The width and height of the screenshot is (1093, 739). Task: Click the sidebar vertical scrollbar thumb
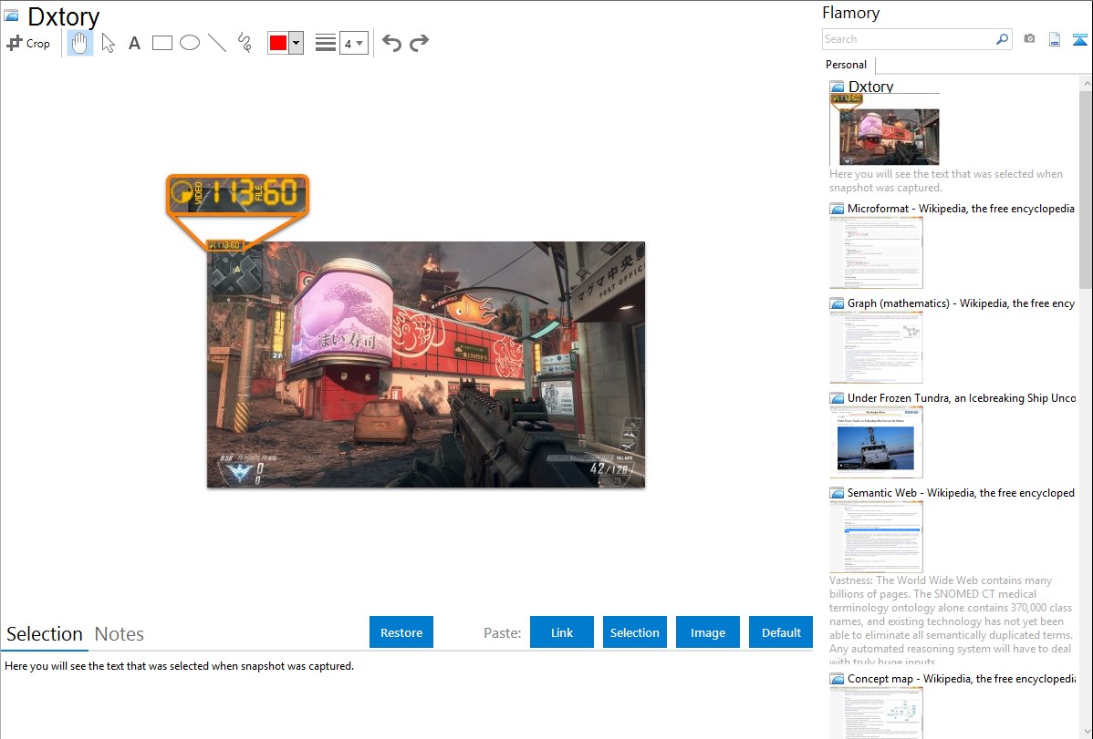pos(1086,189)
